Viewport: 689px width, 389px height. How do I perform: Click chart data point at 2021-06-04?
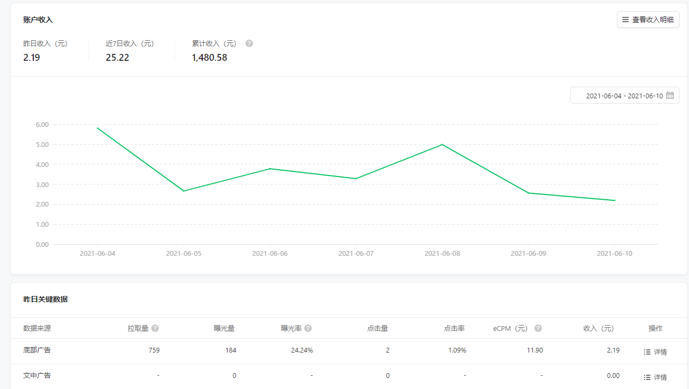click(97, 128)
